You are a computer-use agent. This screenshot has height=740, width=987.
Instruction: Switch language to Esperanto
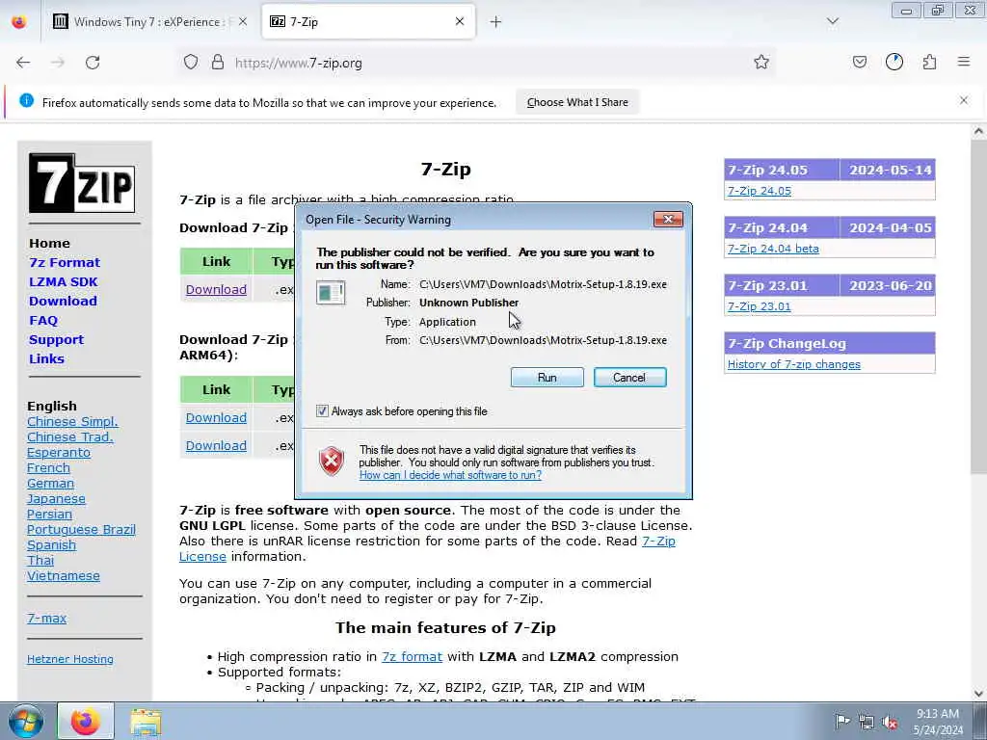coord(59,453)
